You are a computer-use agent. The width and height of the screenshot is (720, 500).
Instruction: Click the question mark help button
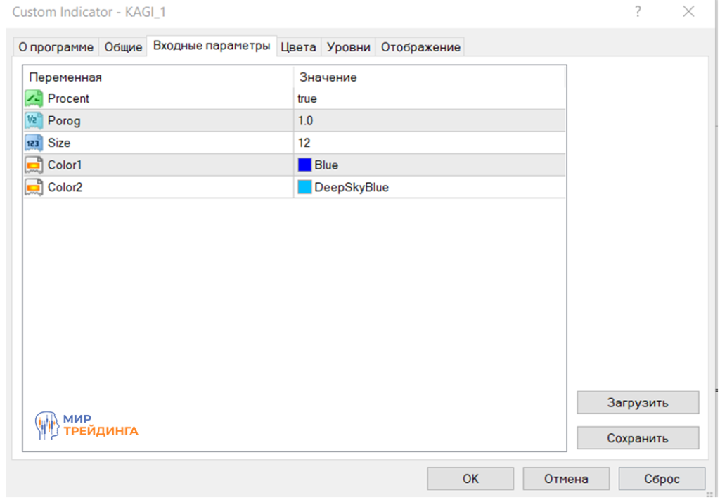[638, 12]
